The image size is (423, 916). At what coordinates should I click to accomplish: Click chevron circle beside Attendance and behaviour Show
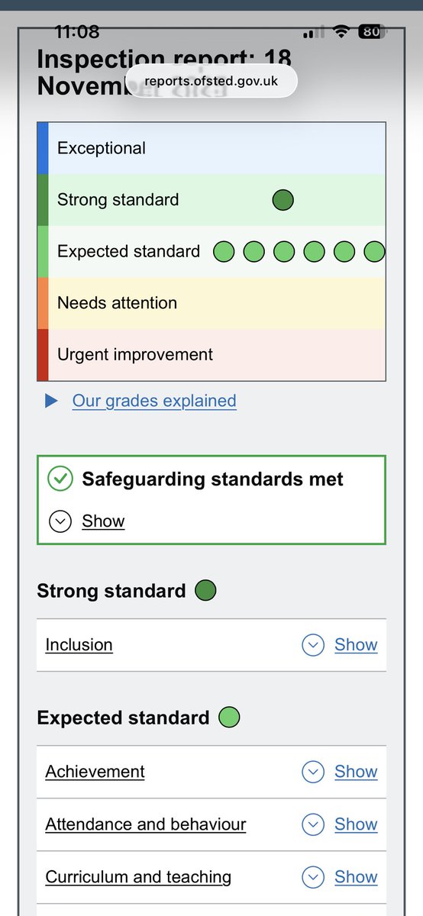(x=313, y=824)
